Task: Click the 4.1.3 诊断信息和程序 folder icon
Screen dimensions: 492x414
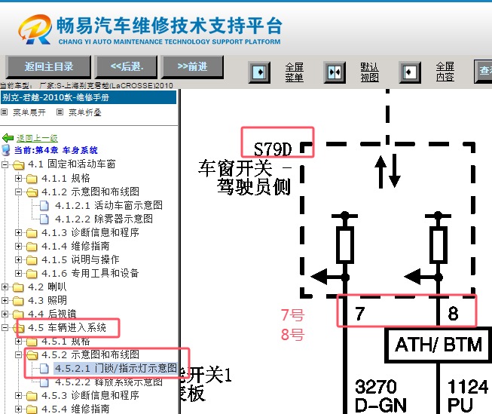Action: tap(32, 233)
